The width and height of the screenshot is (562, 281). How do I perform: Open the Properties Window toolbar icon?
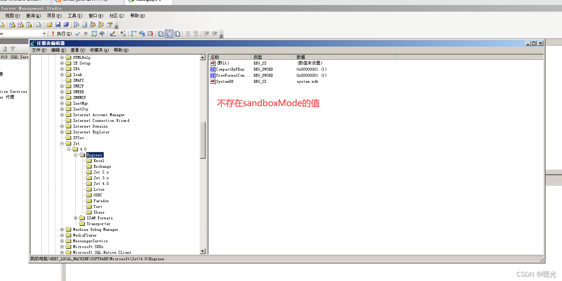point(109,24)
